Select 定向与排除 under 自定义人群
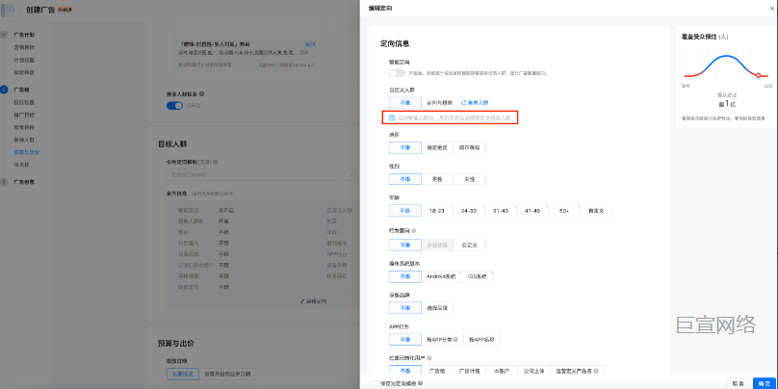Image resolution: width=778 pixels, height=389 pixels. (x=440, y=103)
